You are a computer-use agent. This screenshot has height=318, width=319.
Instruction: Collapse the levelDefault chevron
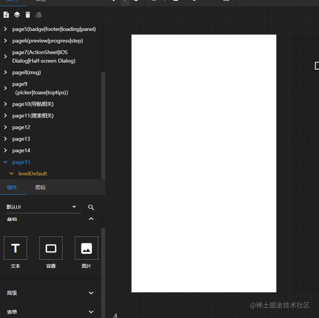[x=12, y=173]
